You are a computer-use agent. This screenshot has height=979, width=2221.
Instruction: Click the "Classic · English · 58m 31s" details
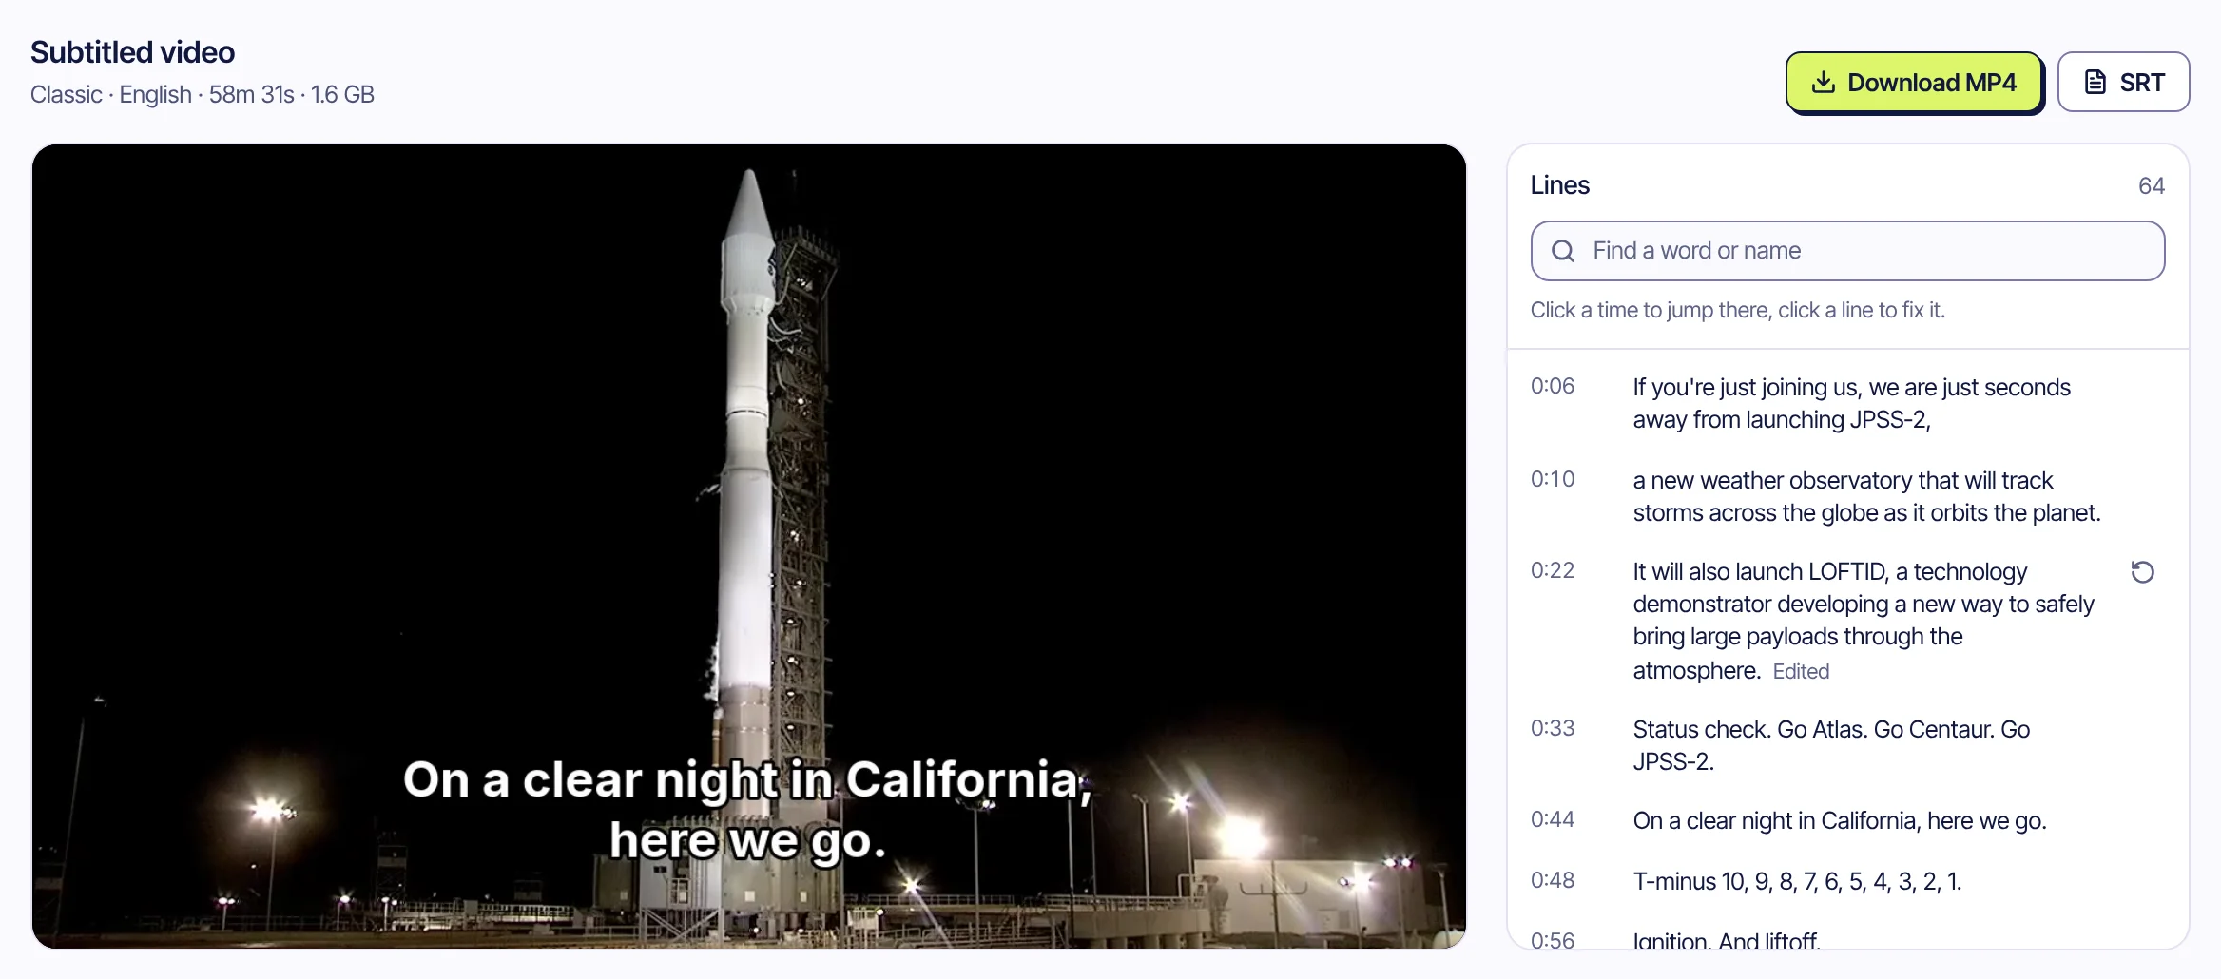(x=203, y=95)
